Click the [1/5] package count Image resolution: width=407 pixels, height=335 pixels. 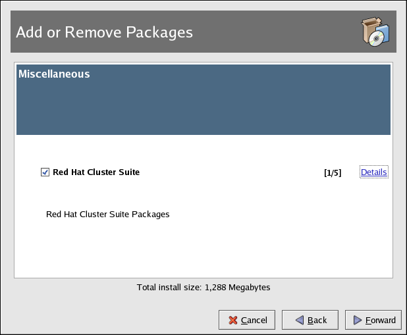coord(333,173)
